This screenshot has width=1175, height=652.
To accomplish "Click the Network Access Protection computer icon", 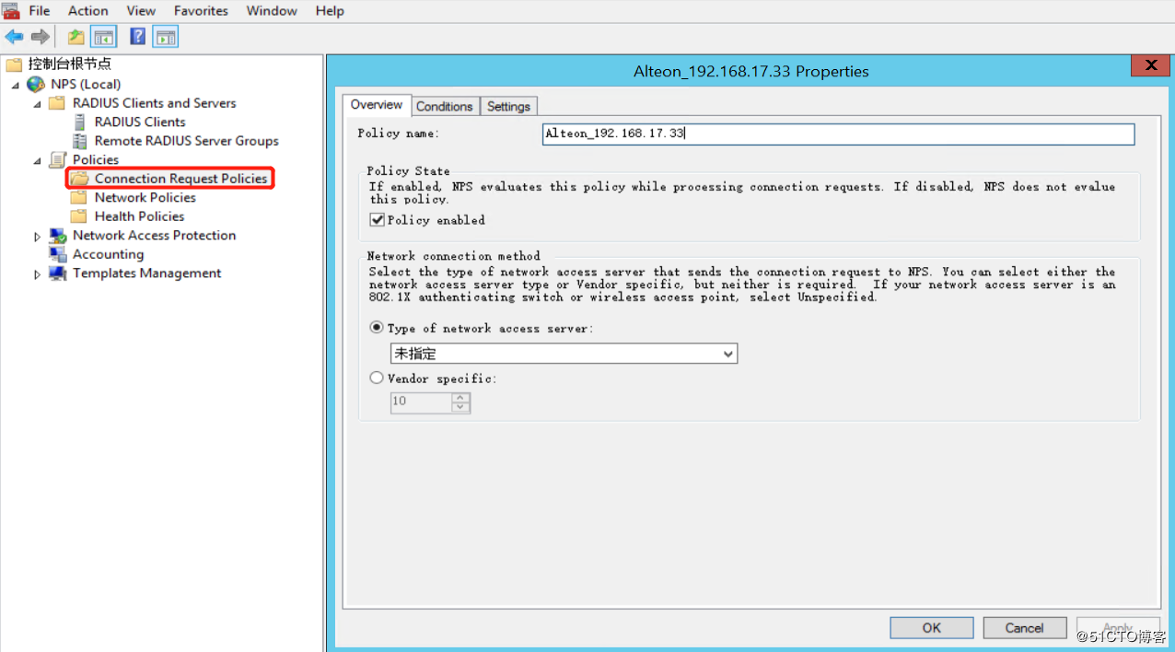I will point(58,236).
